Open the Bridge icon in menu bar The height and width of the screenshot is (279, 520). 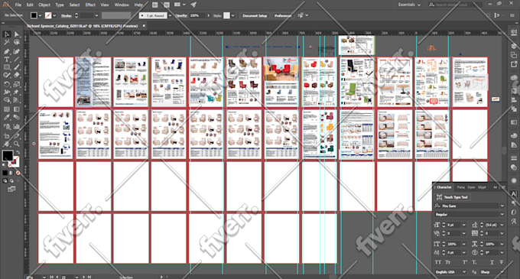coord(155,5)
